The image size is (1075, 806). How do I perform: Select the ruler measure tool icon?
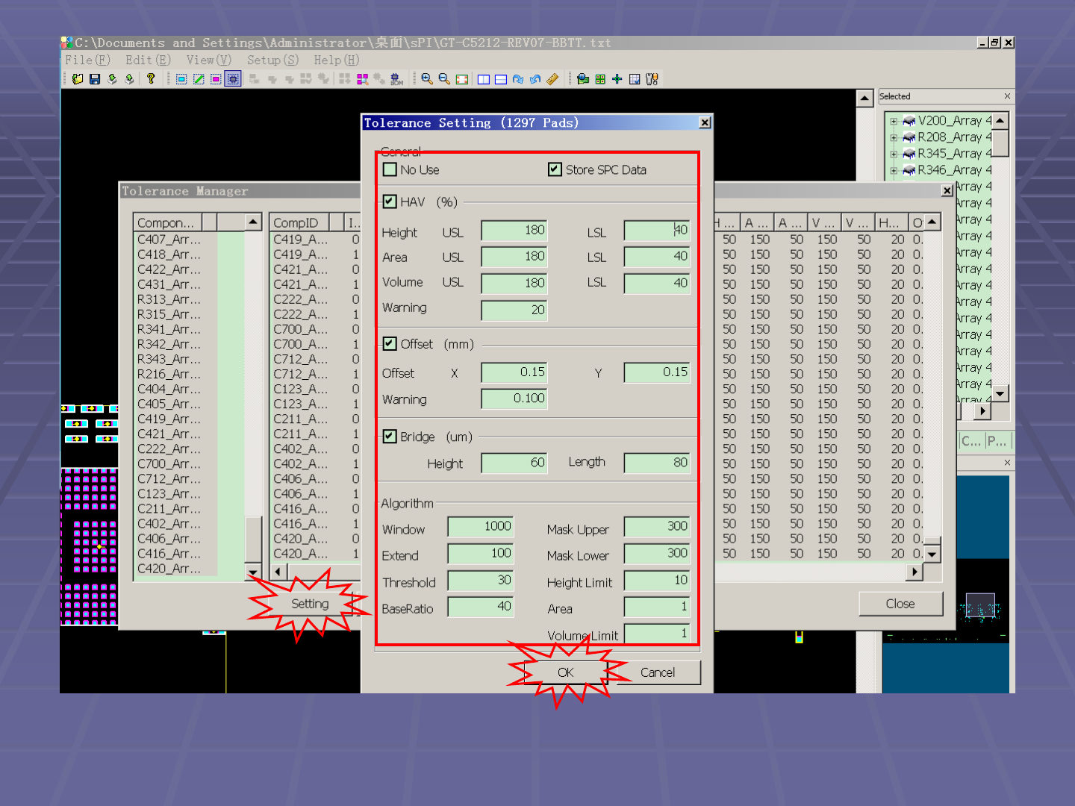coord(552,79)
